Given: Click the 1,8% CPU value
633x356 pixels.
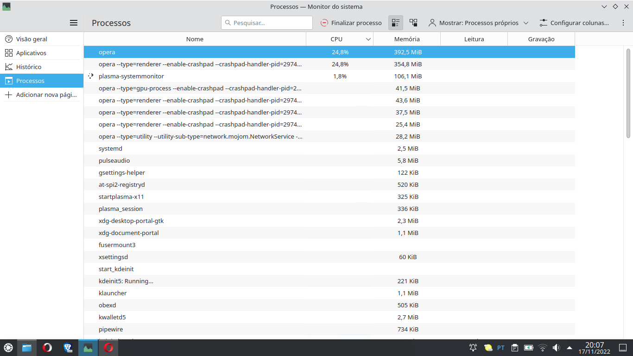Looking at the screenshot, I should click(340, 76).
